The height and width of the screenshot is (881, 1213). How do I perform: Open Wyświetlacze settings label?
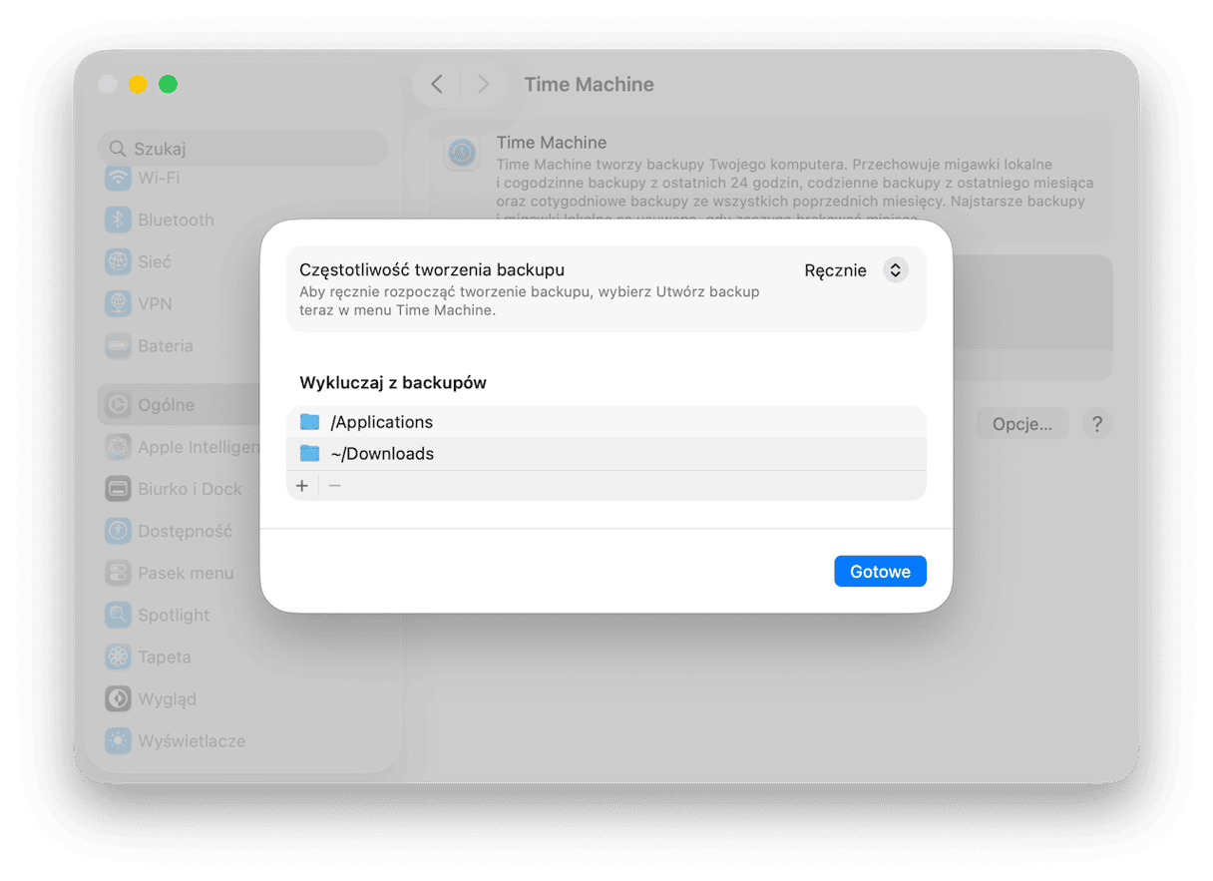[192, 741]
